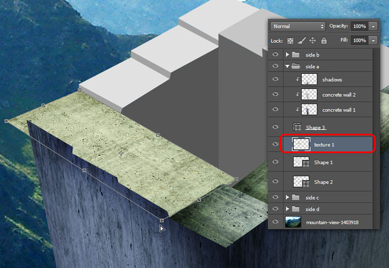The height and width of the screenshot is (268, 389).
Task: Hide the Shape 3 layer
Action: (x=276, y=127)
